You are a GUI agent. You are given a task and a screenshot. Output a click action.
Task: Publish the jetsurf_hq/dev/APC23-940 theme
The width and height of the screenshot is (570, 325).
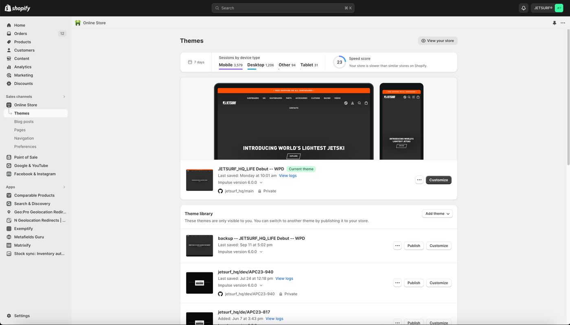coord(414,283)
